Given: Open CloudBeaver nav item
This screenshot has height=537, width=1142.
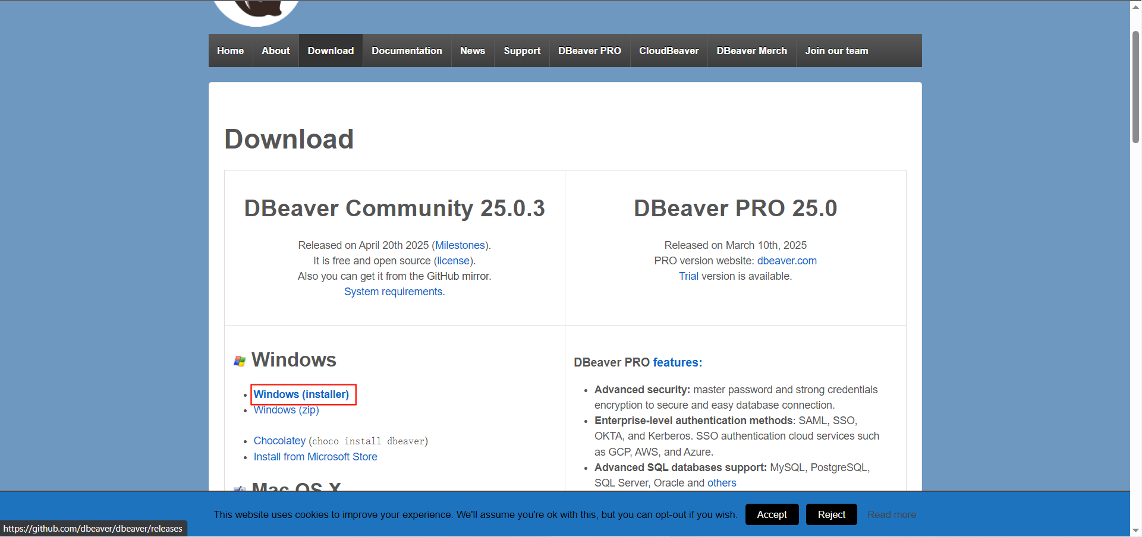Looking at the screenshot, I should pos(669,50).
